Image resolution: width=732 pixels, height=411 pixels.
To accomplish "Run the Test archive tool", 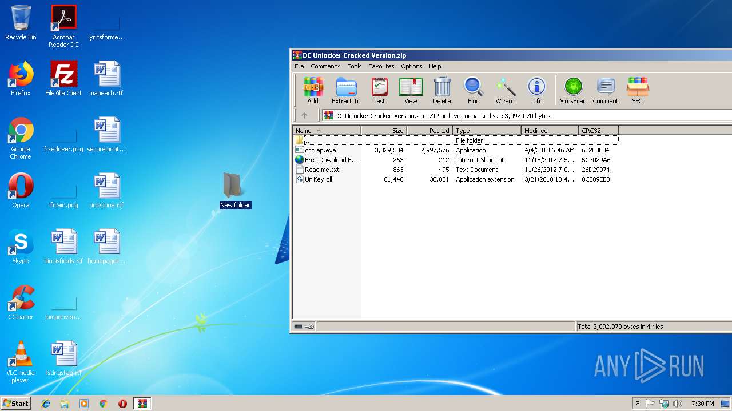I will click(379, 90).
